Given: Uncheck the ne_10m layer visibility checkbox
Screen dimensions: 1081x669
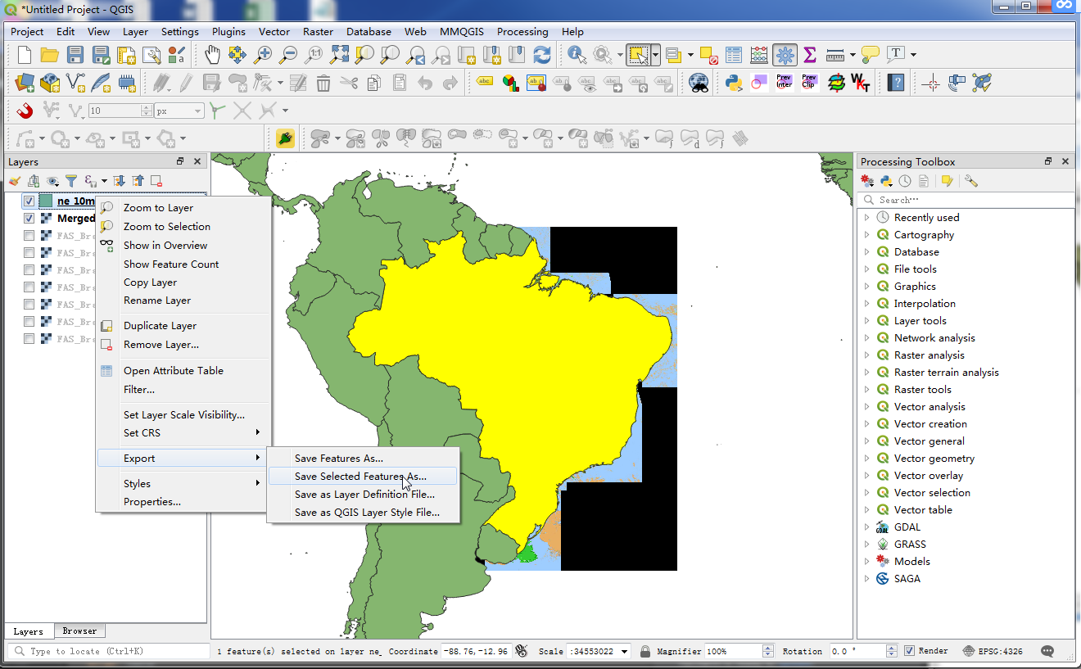Looking at the screenshot, I should point(29,201).
